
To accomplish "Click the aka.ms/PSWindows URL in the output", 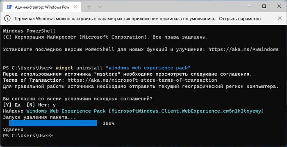I will click(x=244, y=49).
